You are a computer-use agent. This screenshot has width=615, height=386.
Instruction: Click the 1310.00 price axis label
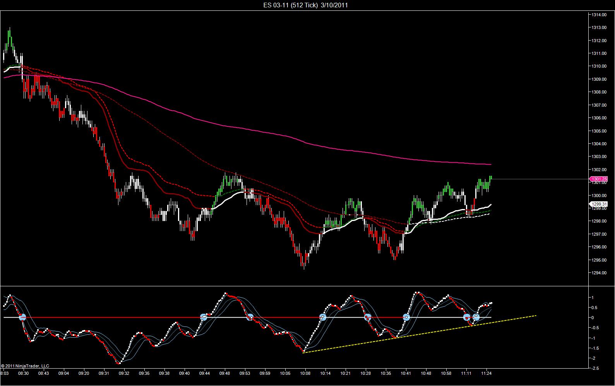tap(599, 66)
